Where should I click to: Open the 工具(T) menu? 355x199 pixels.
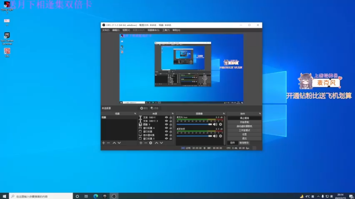[x=166, y=30]
